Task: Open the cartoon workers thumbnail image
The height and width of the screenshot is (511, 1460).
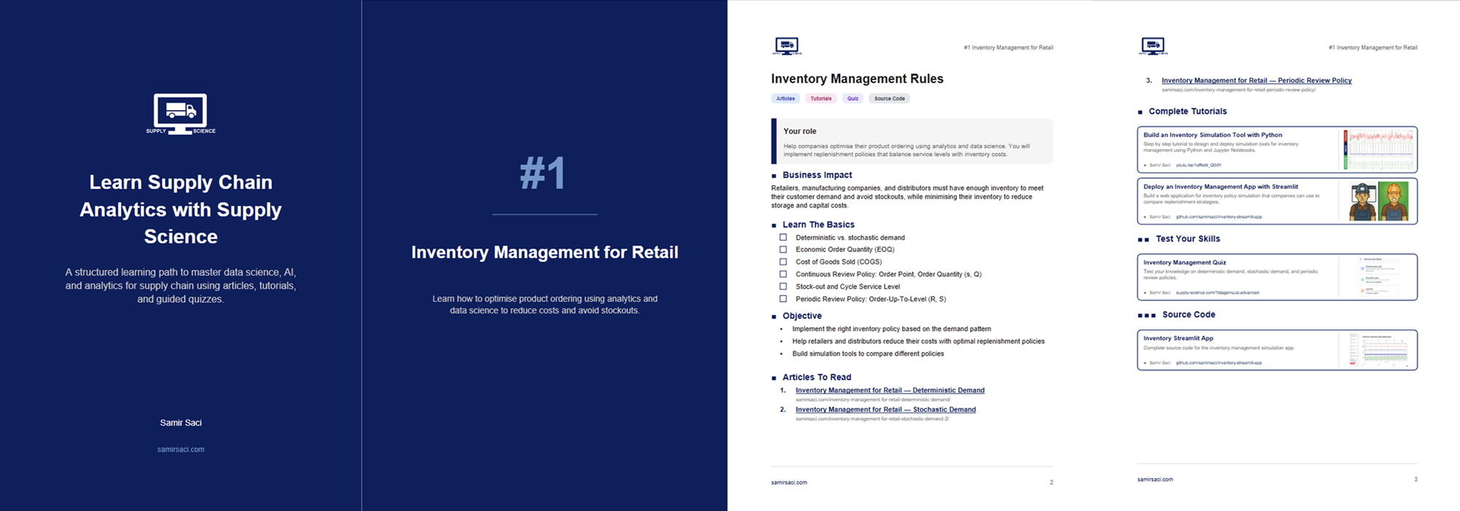Action: point(1379,202)
